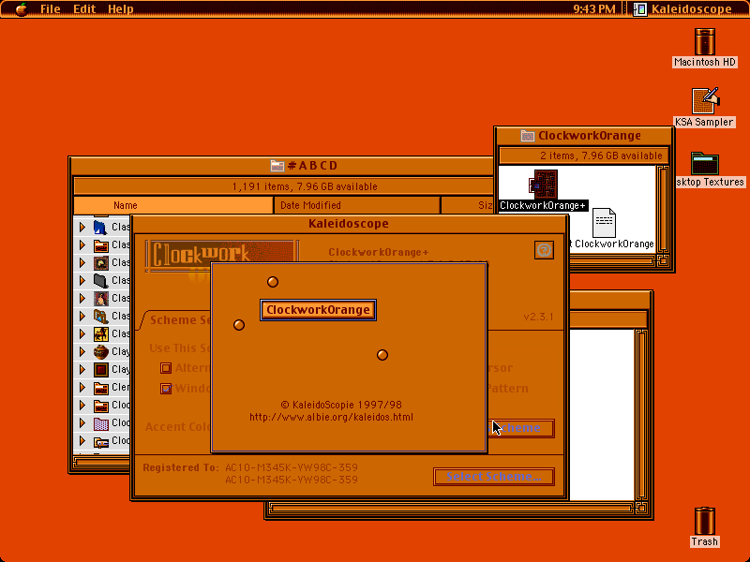Select the ClockworkOrange+ scheme file icon
The height and width of the screenshot is (562, 750).
[x=544, y=185]
